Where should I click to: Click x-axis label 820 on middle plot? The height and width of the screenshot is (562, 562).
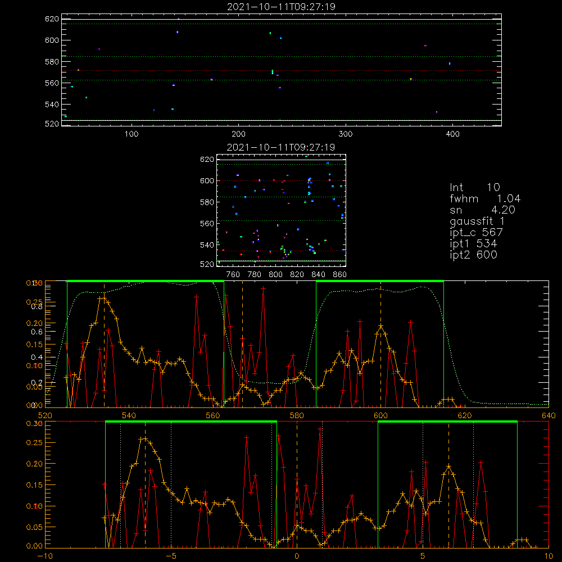(x=297, y=275)
